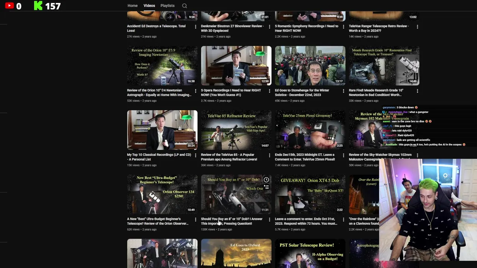The height and width of the screenshot is (268, 477).
Task: Open title 'Ed Goes to Stonehenge for the Winter Solstice'
Action: tap(302, 93)
